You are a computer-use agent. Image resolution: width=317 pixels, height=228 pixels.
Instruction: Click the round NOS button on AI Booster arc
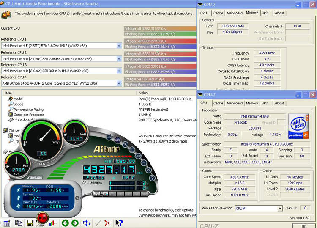point(118,140)
